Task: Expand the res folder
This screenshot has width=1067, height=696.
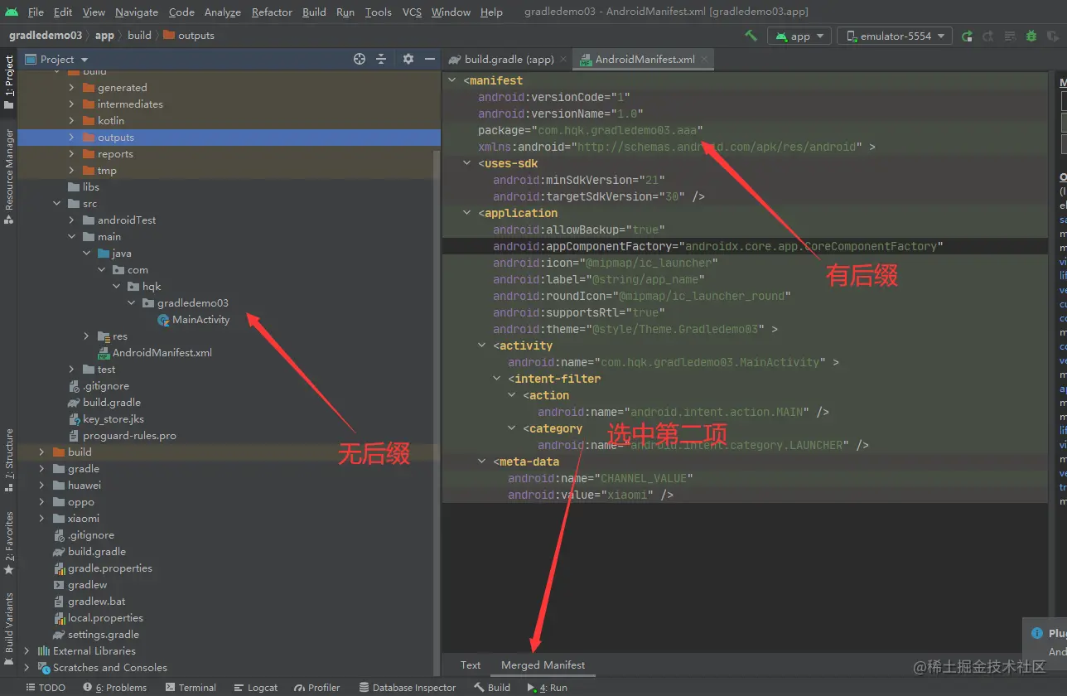Action: coord(87,336)
